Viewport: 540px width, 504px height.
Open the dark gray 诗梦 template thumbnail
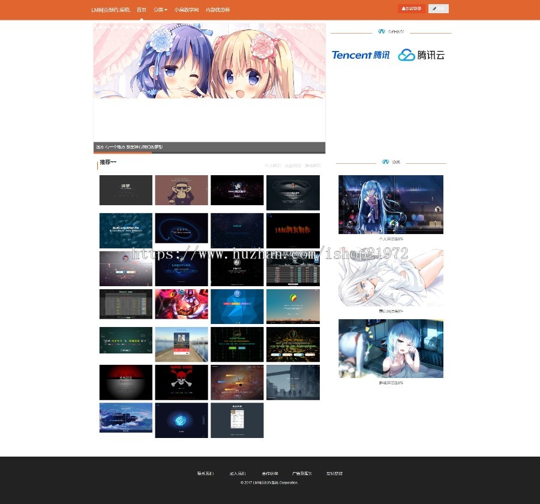click(126, 190)
